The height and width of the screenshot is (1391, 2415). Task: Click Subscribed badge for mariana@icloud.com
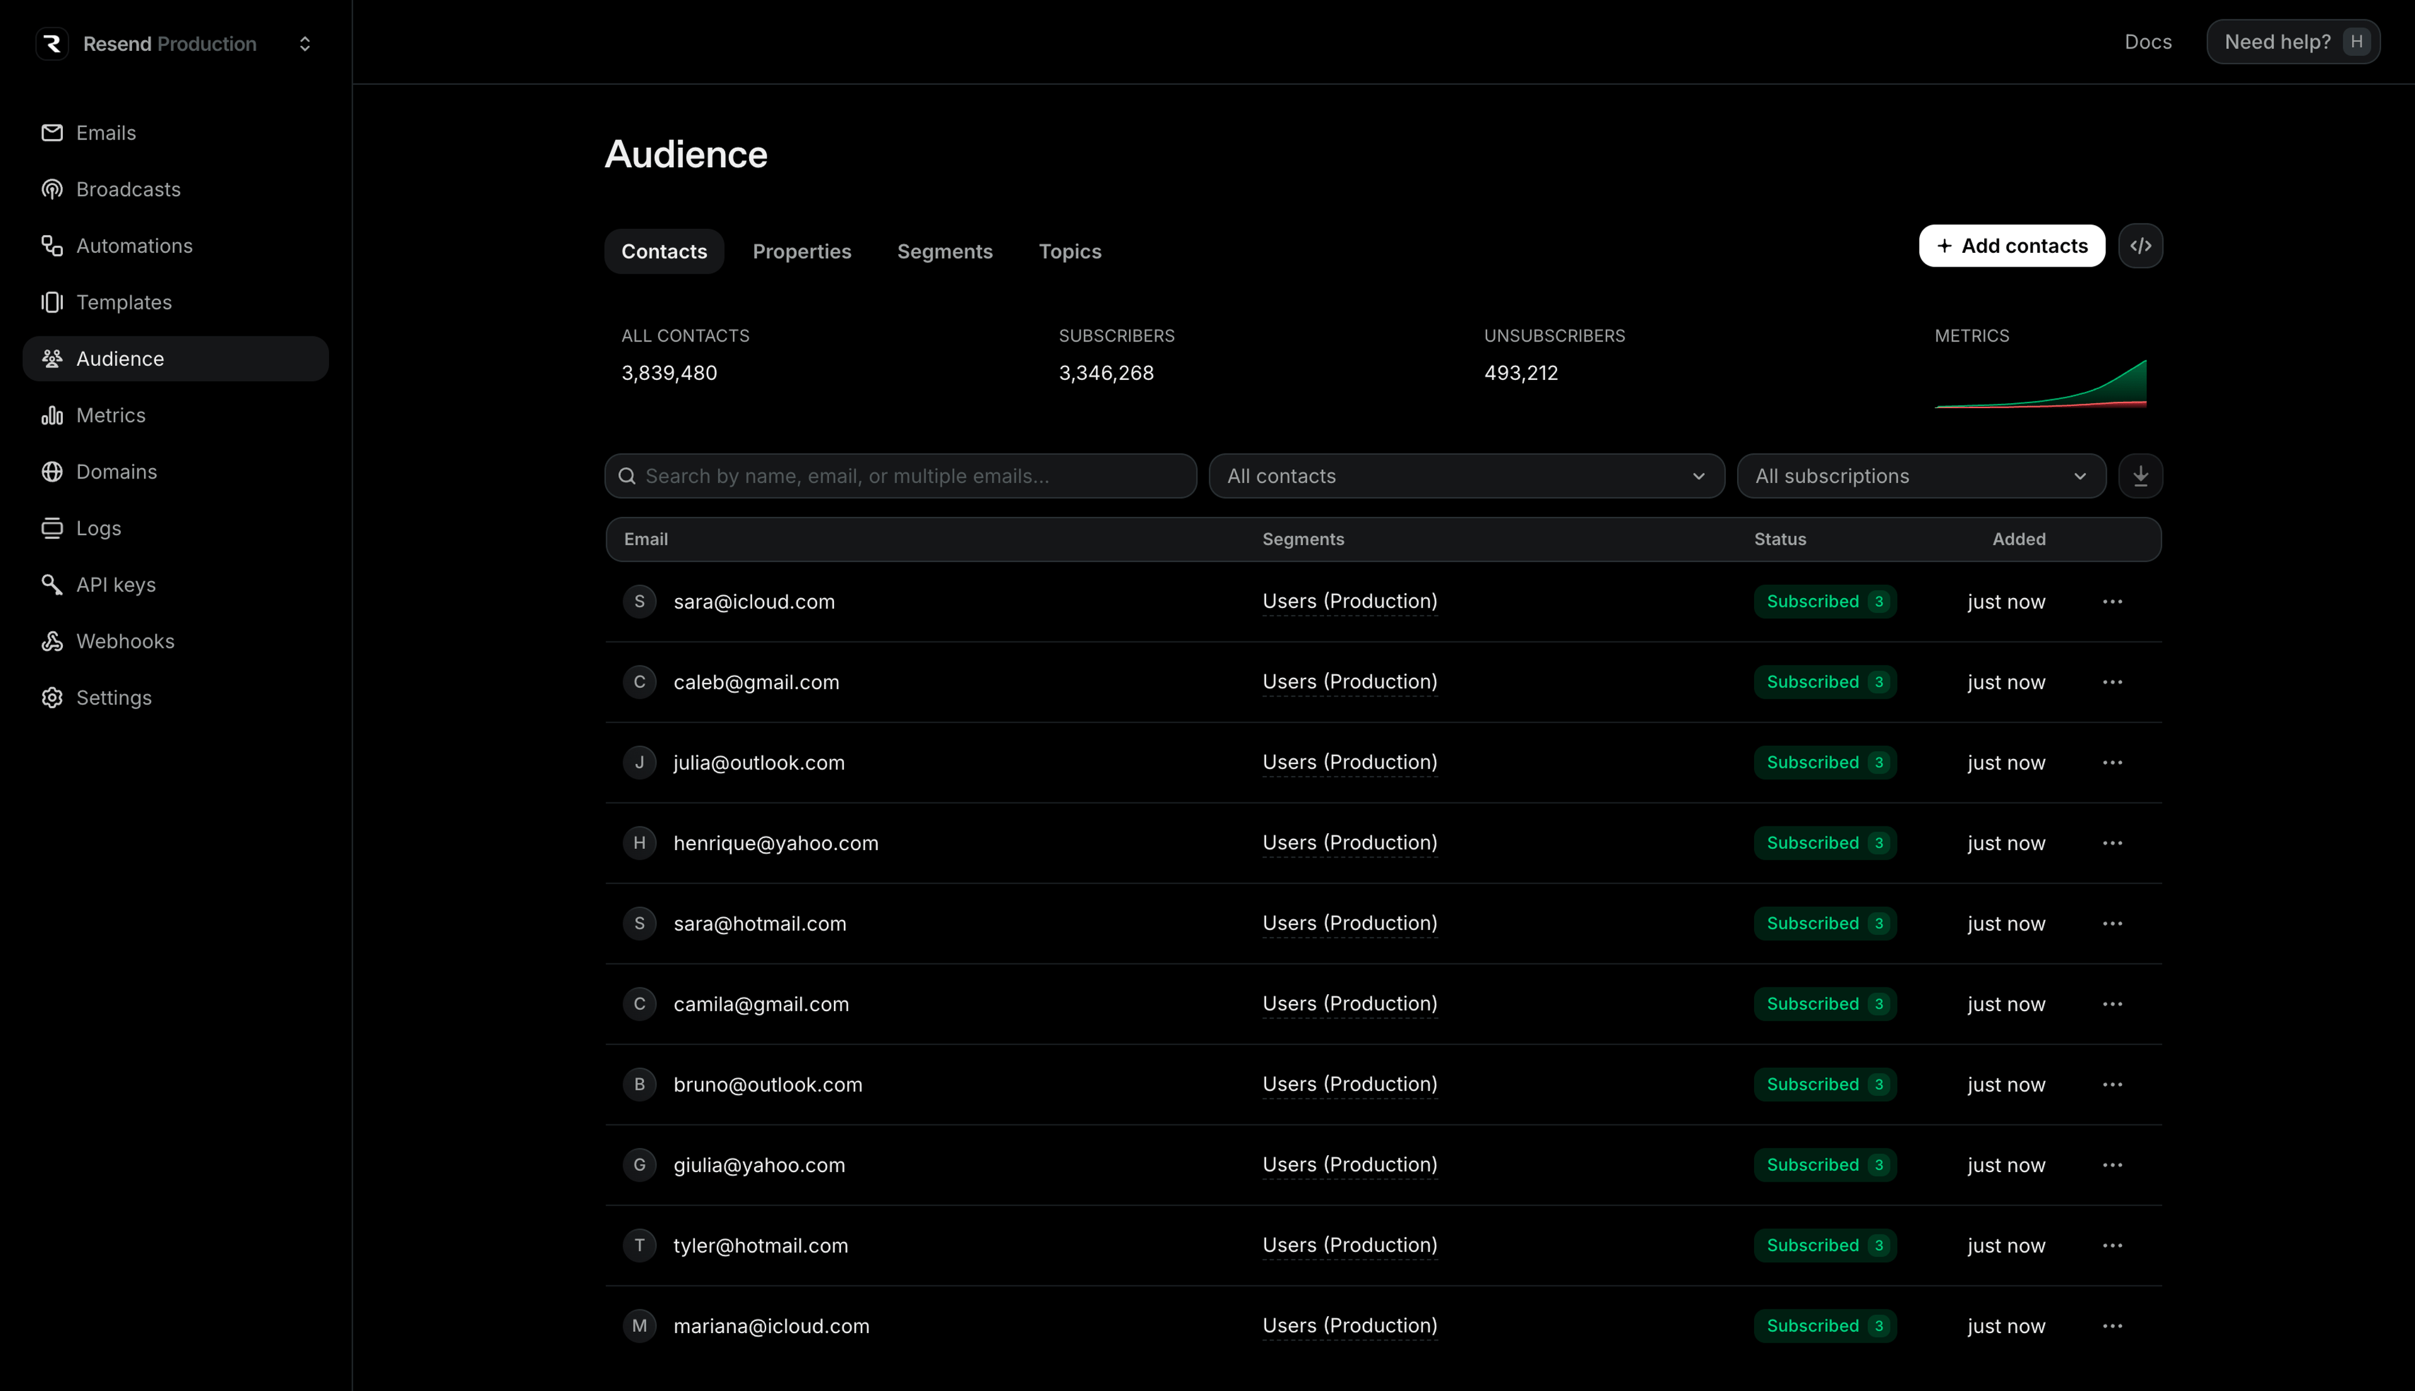[1824, 1326]
